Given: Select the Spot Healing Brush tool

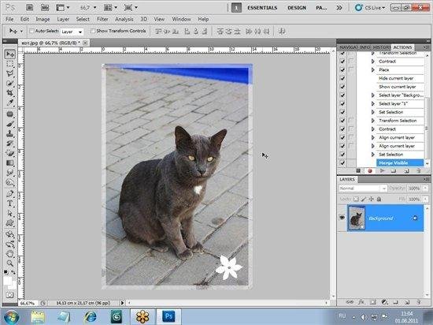Looking at the screenshot, I should point(10,114).
